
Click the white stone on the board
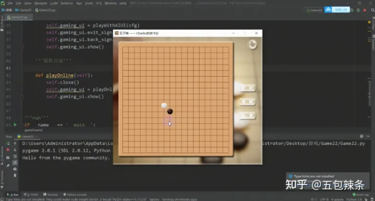tap(164, 105)
